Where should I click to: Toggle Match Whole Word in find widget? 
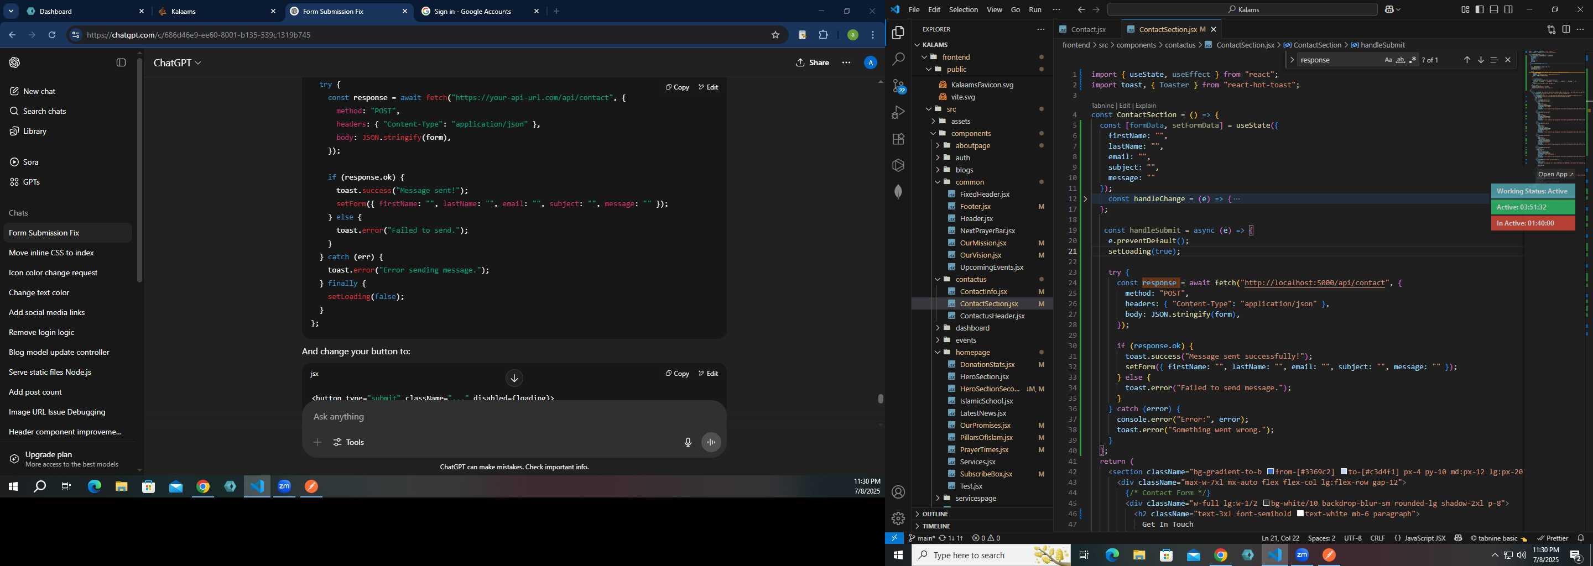1401,60
